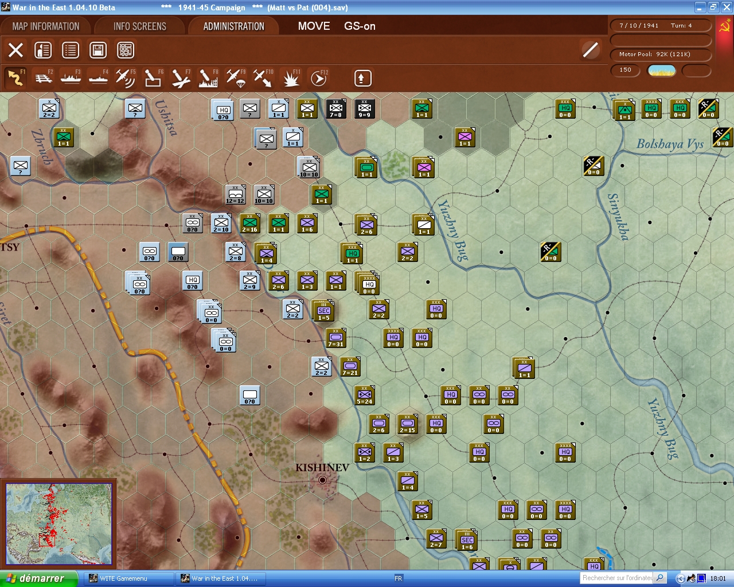This screenshot has height=587, width=734.
Task: Enable F7 bomb airfield mode
Action: (x=181, y=78)
